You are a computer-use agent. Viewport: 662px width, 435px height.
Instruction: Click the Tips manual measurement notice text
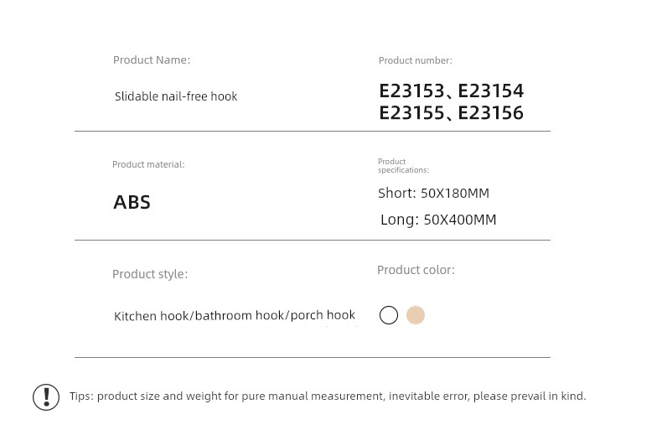(x=328, y=396)
